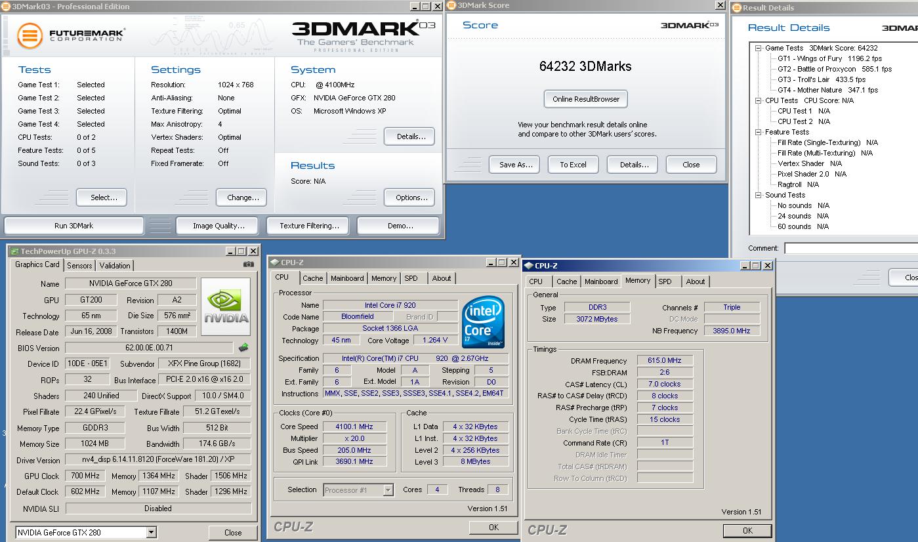Viewport: 918px width, 542px height.
Task: Select GT1 - Wings of Fury result row
Action: pos(829,58)
